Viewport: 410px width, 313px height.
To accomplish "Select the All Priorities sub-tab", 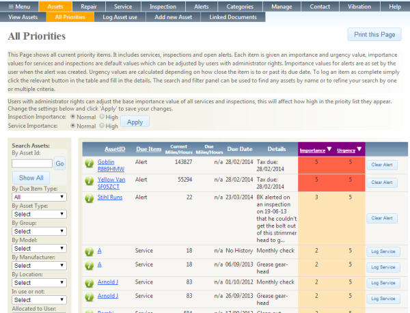I will tap(70, 17).
